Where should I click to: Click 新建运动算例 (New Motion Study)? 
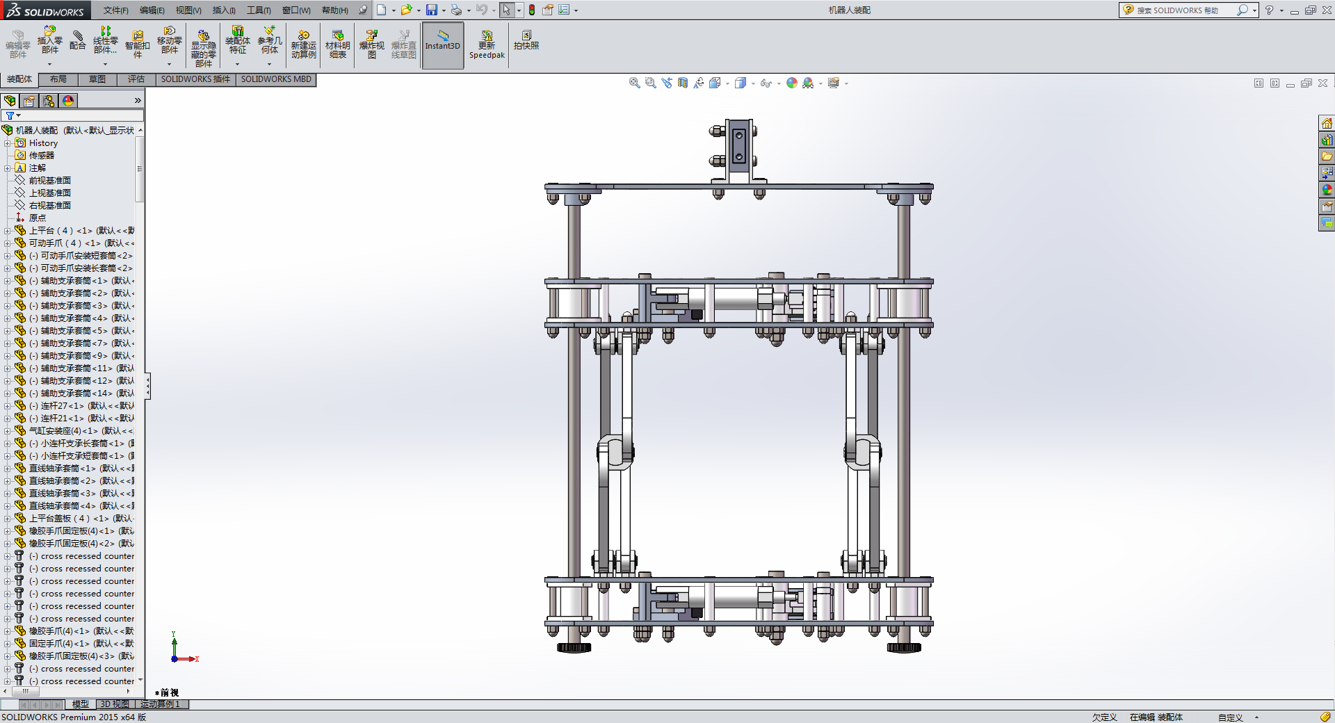tap(303, 44)
